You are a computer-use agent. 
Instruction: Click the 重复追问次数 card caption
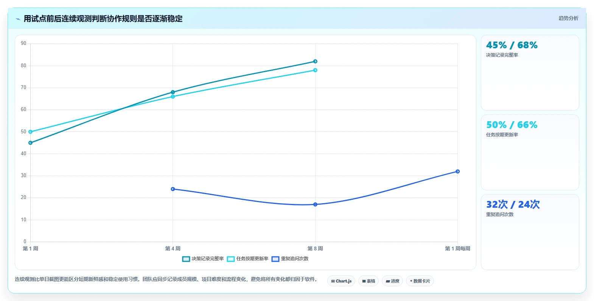pos(500,215)
